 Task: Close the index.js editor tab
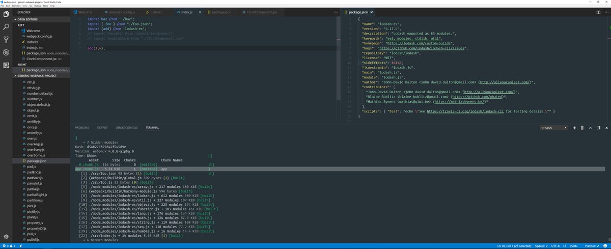click(x=200, y=11)
